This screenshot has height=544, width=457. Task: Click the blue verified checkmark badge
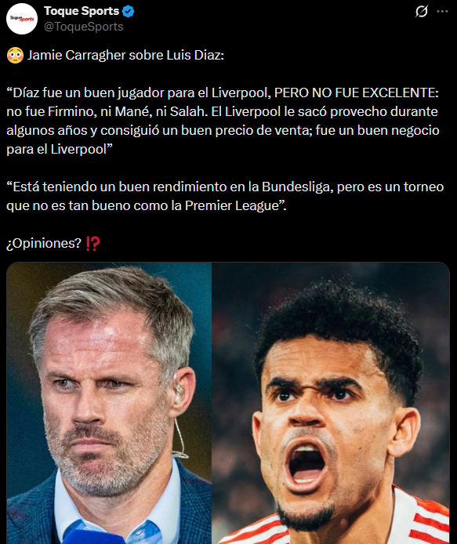[129, 12]
